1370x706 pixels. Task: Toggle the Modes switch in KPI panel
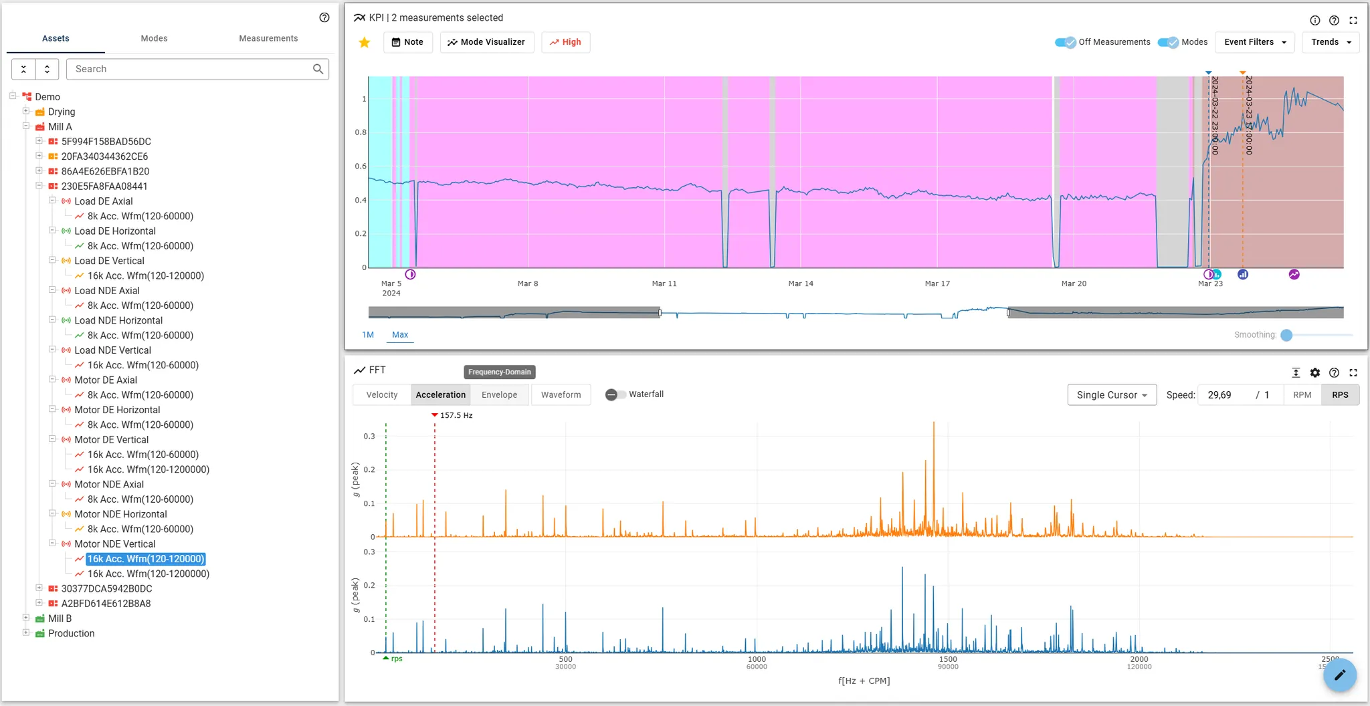pyautogui.click(x=1168, y=42)
